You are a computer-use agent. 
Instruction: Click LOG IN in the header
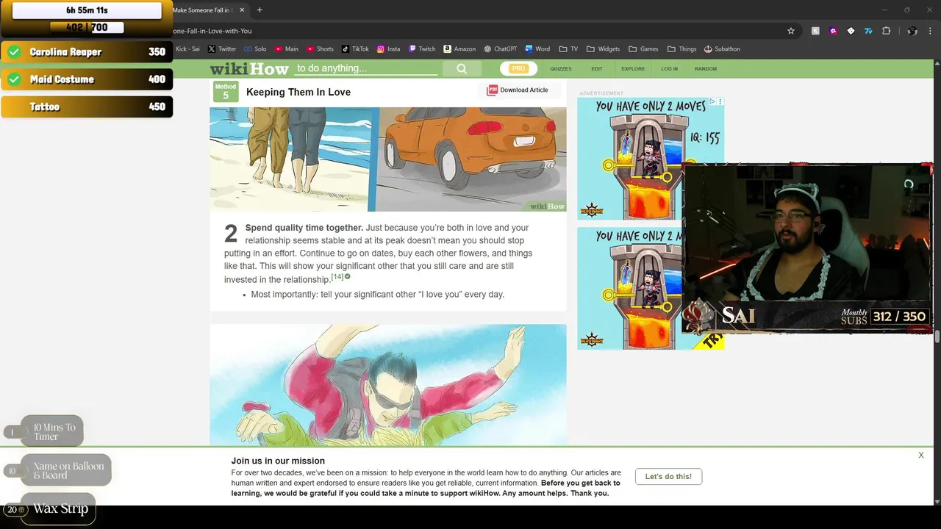tap(669, 69)
